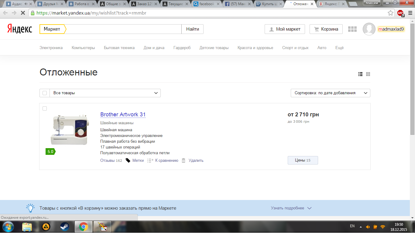
Task: Click the tag icon next to Метки
Action: [x=128, y=161]
